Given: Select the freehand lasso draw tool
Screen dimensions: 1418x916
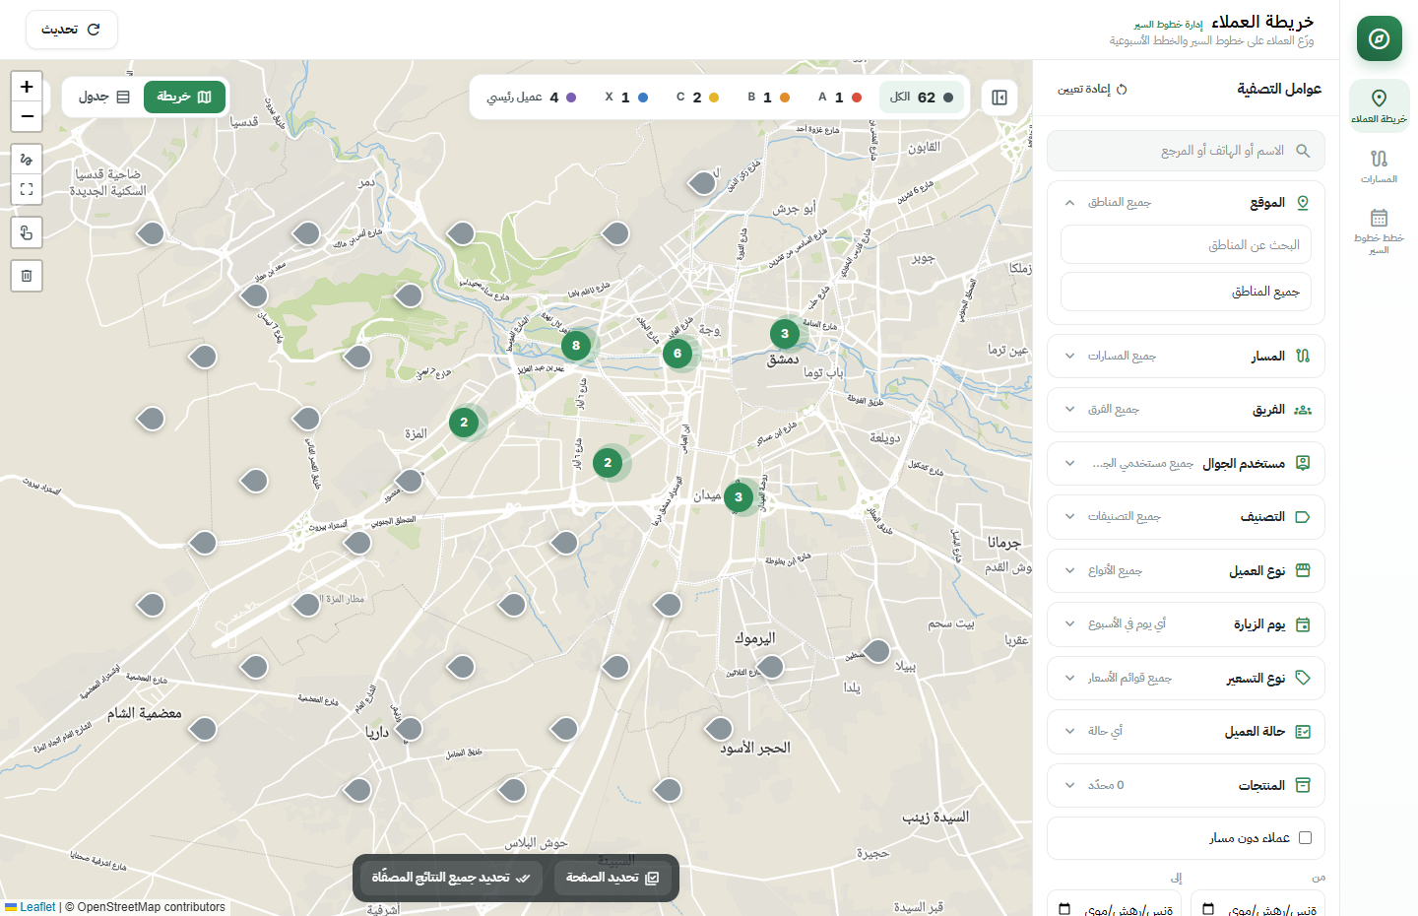Looking at the screenshot, I should click(x=27, y=160).
